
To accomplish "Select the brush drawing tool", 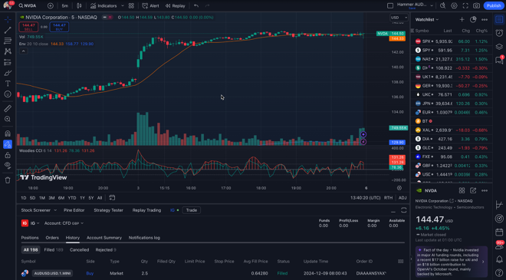I will [x=8, y=73].
